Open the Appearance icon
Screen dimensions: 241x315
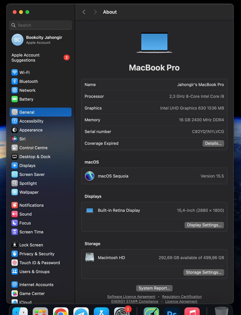pyautogui.click(x=15, y=130)
